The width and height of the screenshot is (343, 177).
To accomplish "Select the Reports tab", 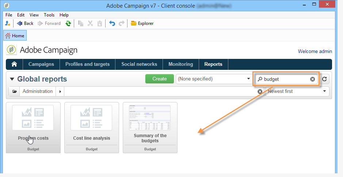I will point(213,64).
